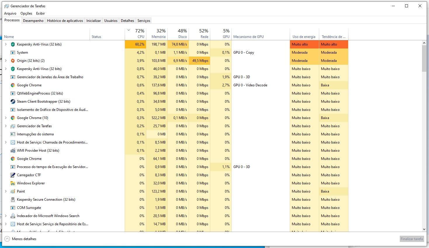The image size is (429, 248).
Task: Click the Carregador CTF pen icon
Action: [x=13, y=175]
